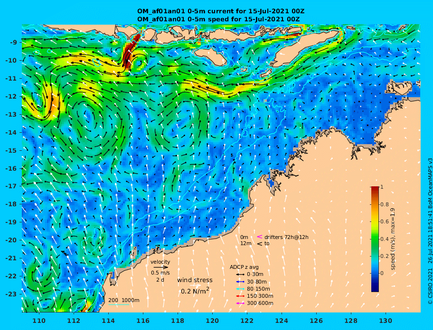
Task: Click longitude axis label '114'
Action: pyautogui.click(x=108, y=321)
